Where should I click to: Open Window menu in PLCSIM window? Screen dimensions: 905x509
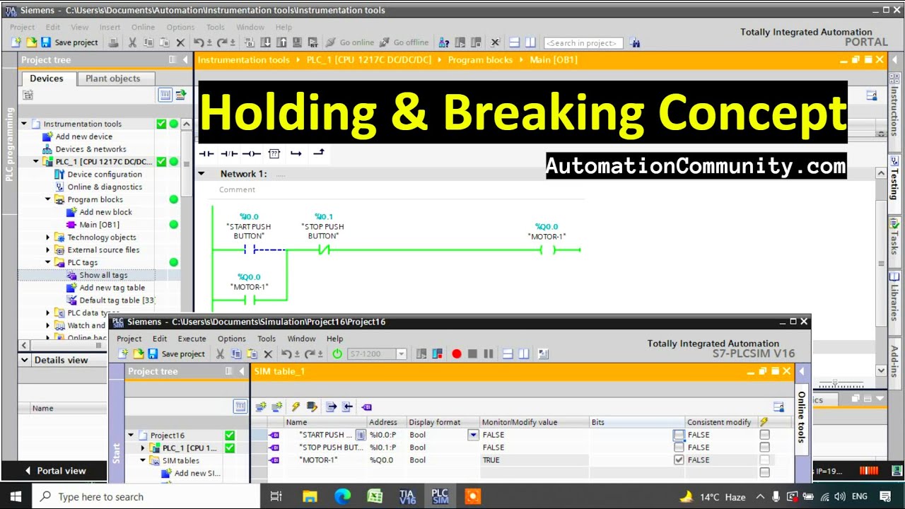point(301,339)
